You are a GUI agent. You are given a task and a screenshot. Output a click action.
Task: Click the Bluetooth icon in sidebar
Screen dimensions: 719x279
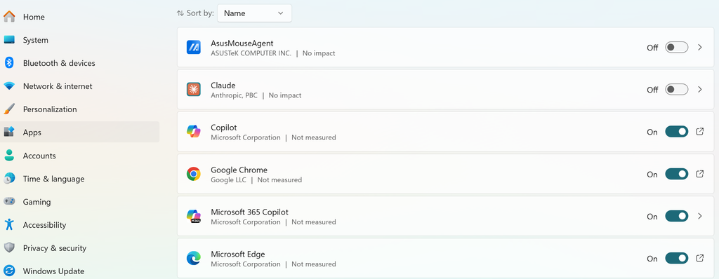(x=9, y=63)
